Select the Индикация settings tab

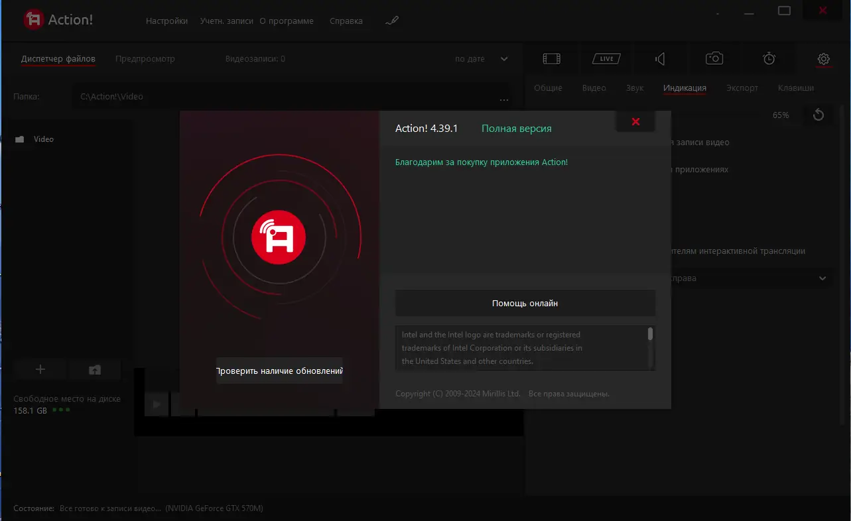pyautogui.click(x=685, y=87)
